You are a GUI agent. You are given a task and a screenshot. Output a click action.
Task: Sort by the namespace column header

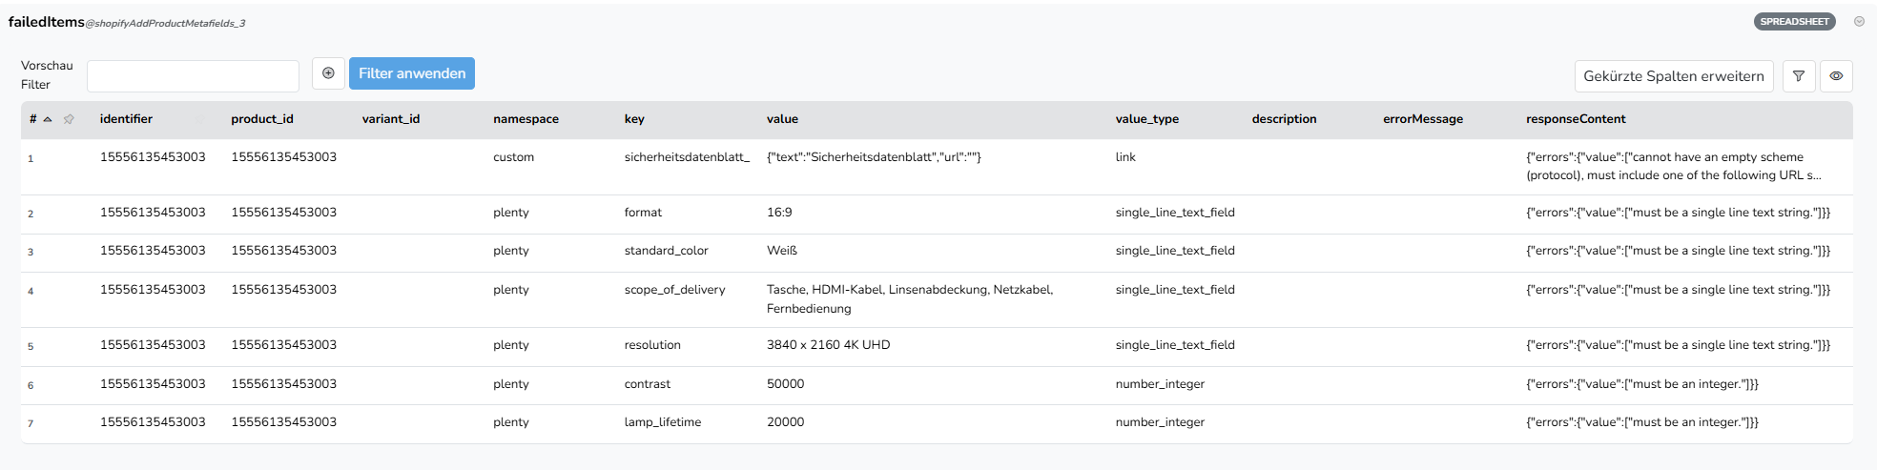(526, 119)
